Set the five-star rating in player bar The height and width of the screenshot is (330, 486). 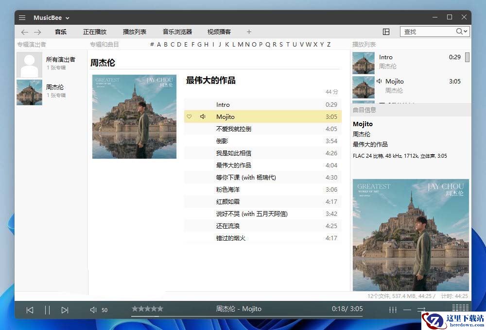[160, 309]
